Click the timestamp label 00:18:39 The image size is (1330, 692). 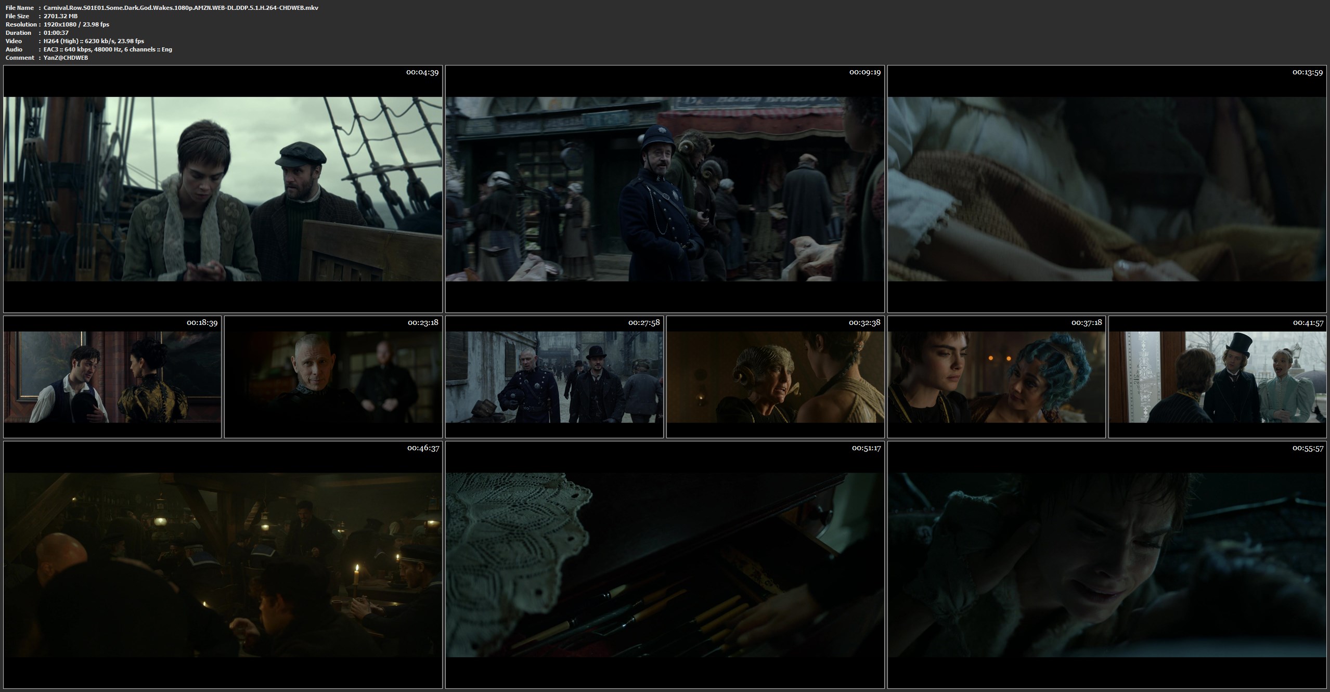point(202,323)
